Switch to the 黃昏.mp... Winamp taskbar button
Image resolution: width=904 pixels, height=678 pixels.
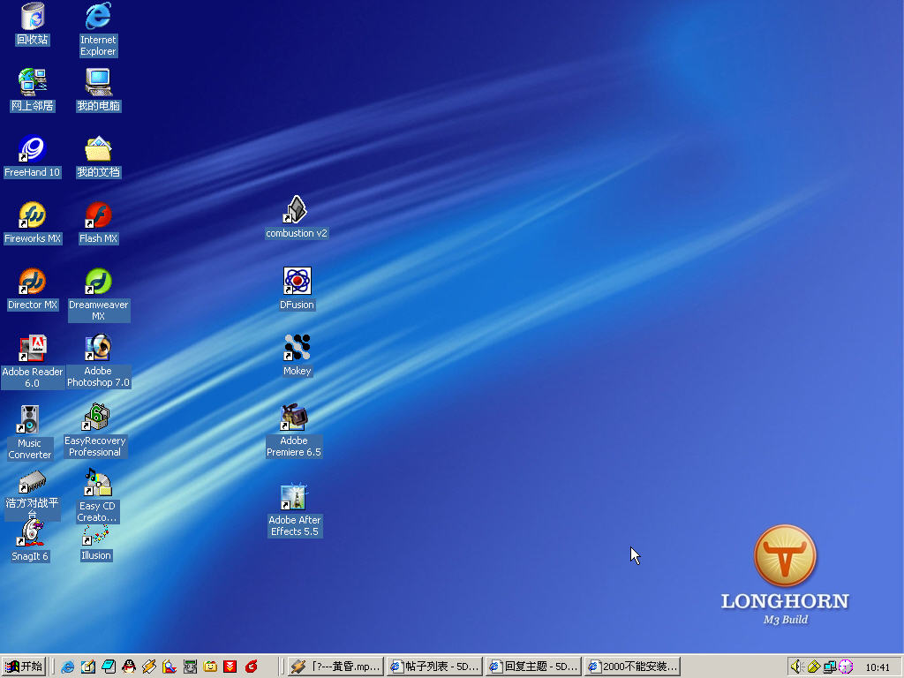coord(335,667)
